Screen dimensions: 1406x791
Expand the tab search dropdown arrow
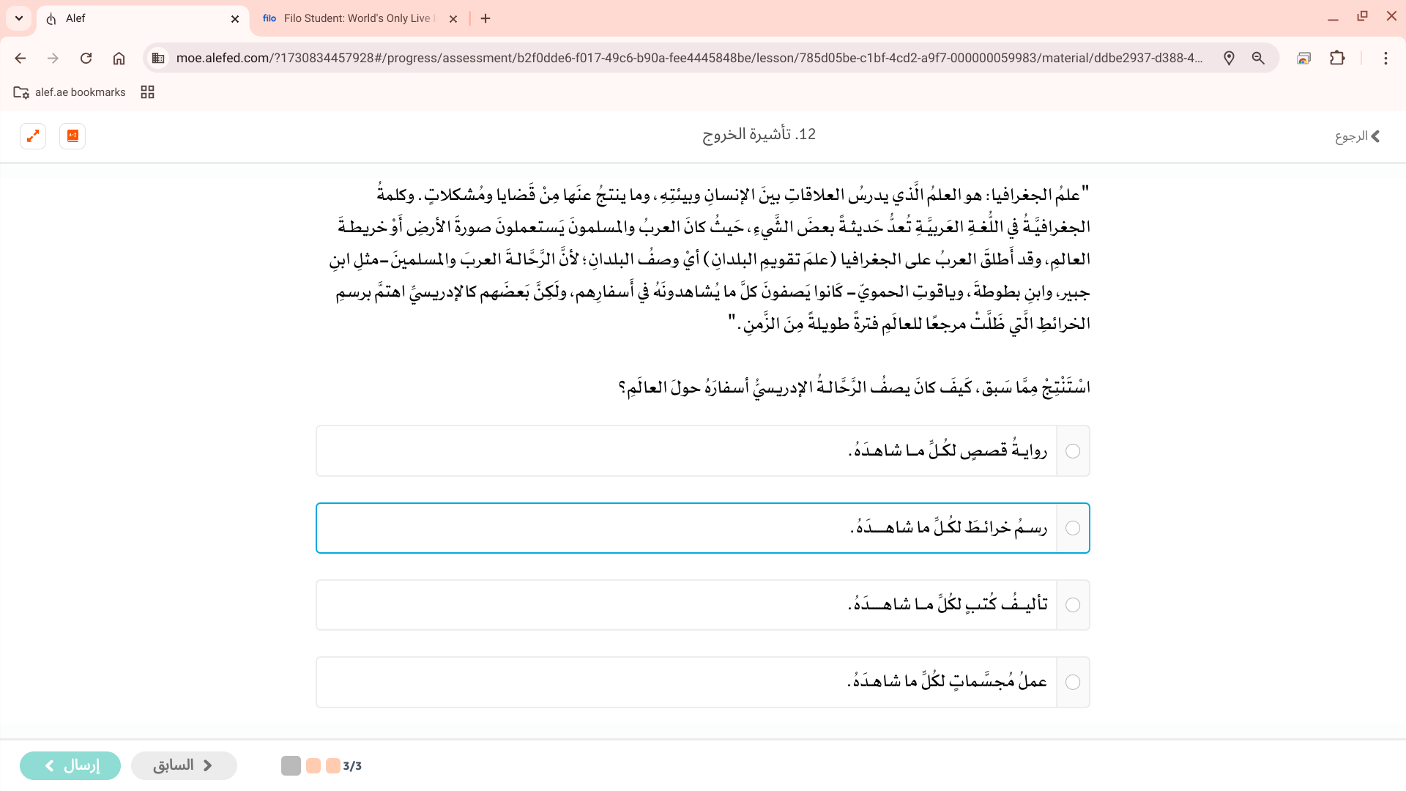pyautogui.click(x=18, y=18)
